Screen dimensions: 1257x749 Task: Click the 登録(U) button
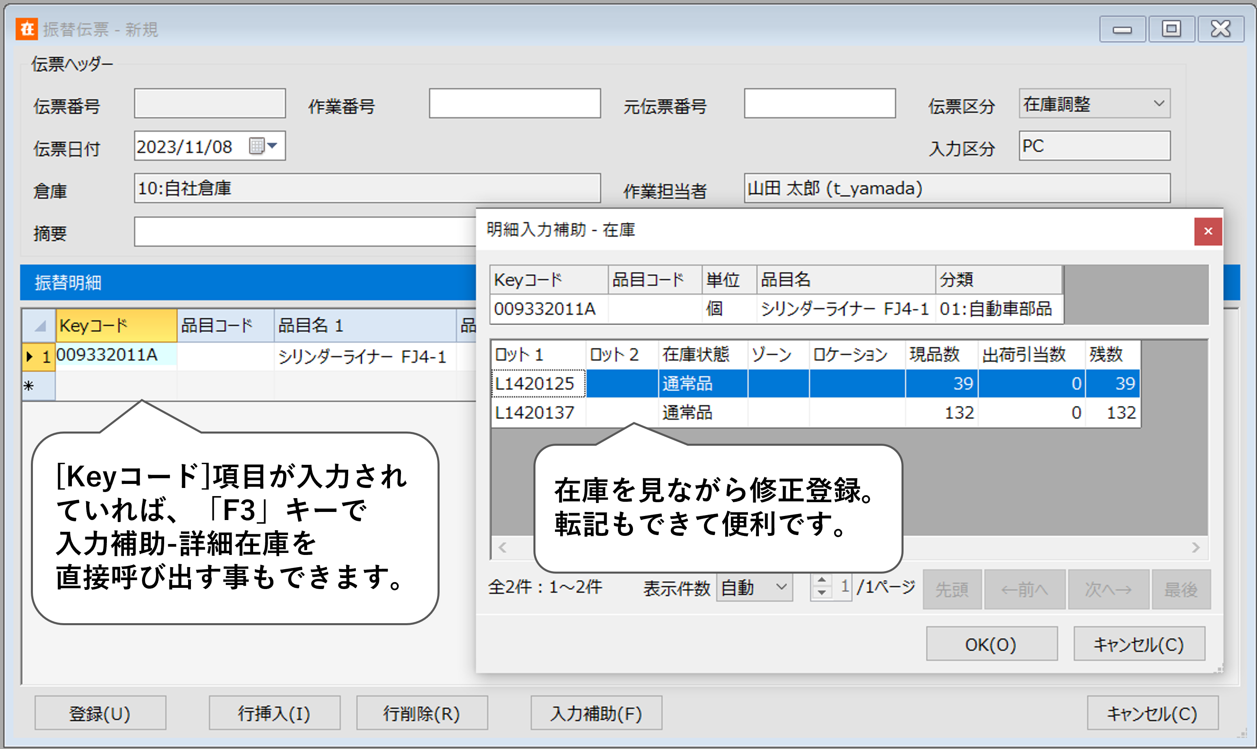(100, 713)
